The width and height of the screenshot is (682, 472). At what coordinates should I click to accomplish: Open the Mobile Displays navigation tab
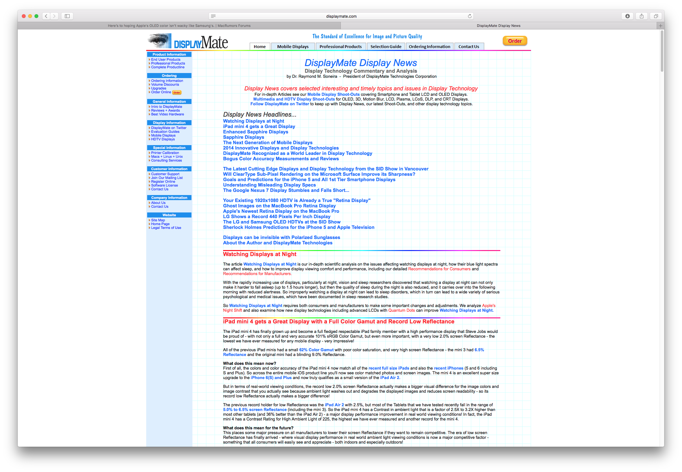tap(293, 46)
